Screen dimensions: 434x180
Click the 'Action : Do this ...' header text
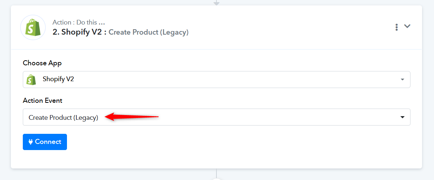point(79,22)
